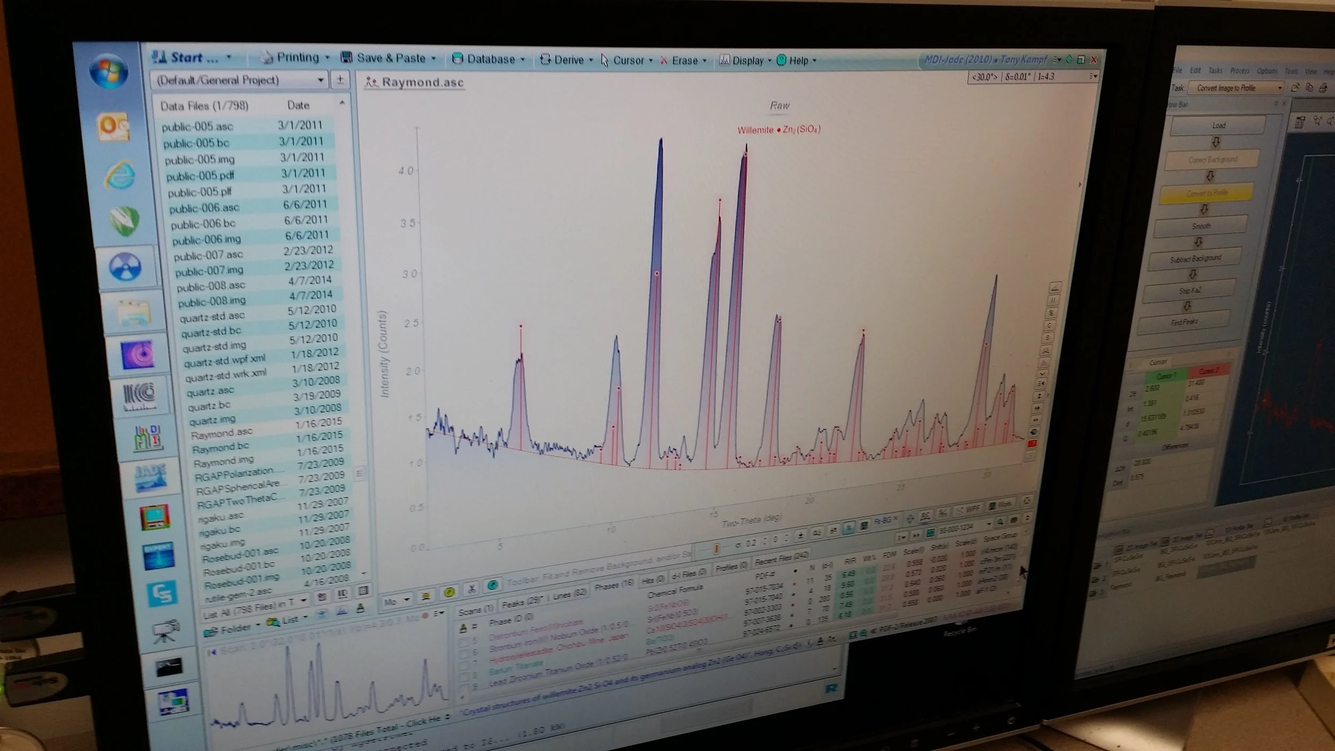Click the print icon in the right window toolbar
The height and width of the screenshot is (751, 1335).
click(1323, 88)
